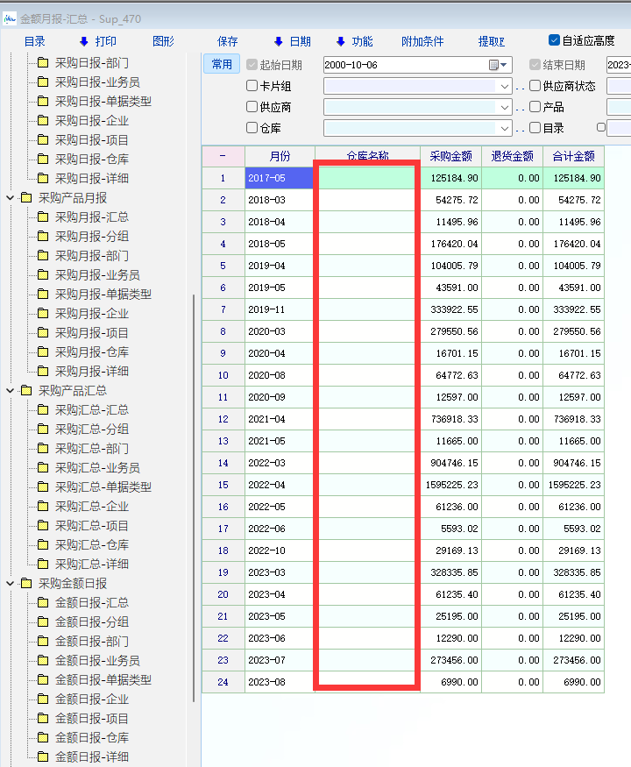Open the 目录 menu
Viewport: 631px width, 767px height.
[x=35, y=41]
